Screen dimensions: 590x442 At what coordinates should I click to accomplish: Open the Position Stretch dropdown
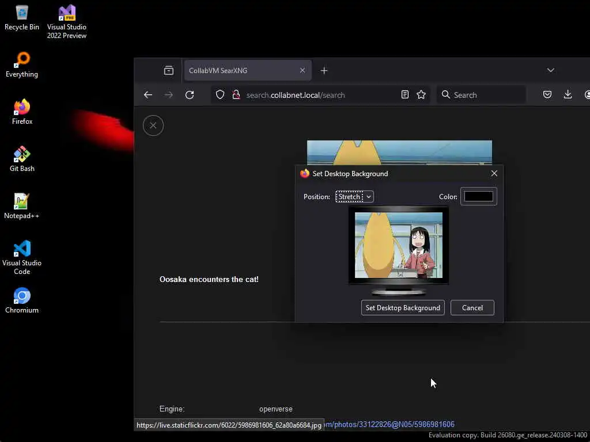[354, 197]
